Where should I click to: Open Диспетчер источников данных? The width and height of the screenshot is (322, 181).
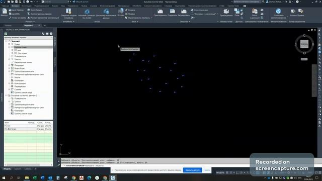click(106, 14)
